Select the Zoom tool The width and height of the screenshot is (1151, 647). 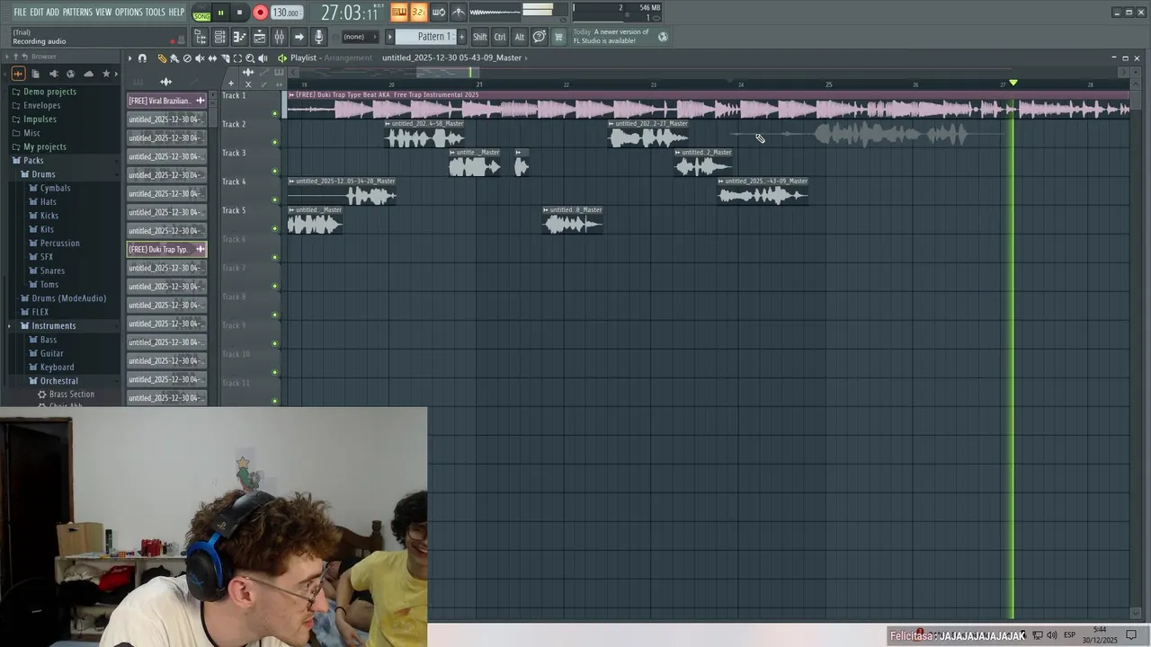point(250,58)
